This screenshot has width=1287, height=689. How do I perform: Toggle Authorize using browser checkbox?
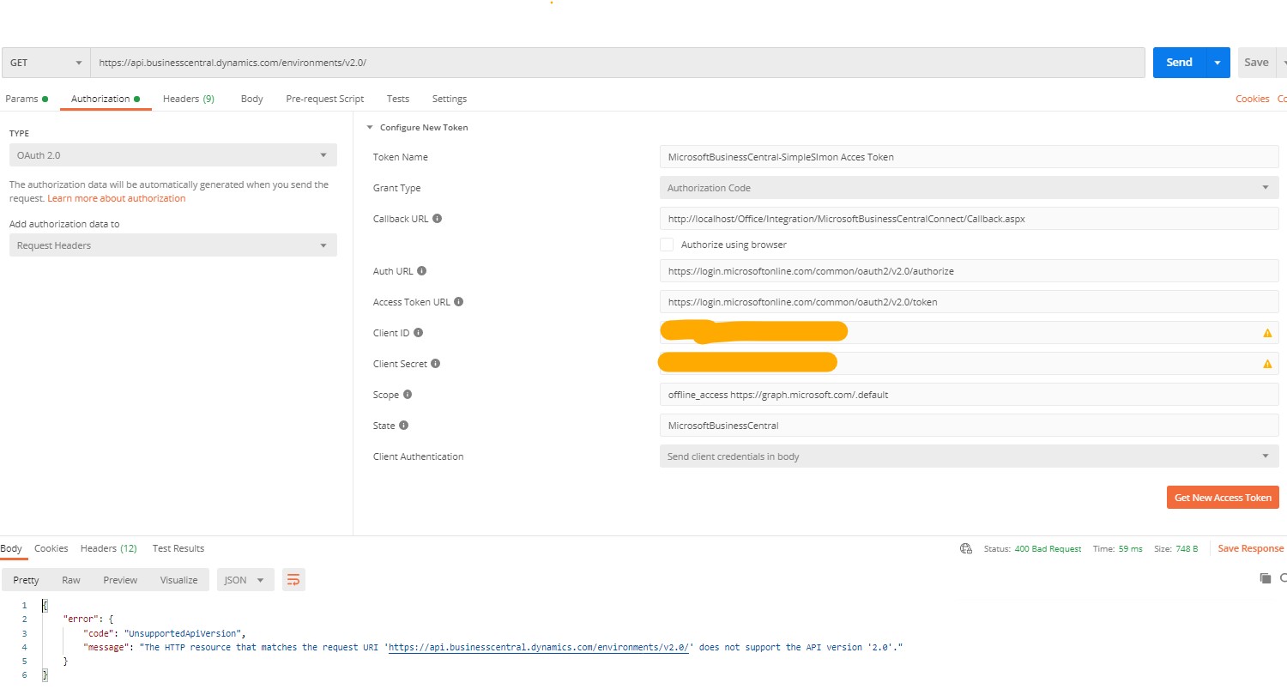pyautogui.click(x=667, y=245)
